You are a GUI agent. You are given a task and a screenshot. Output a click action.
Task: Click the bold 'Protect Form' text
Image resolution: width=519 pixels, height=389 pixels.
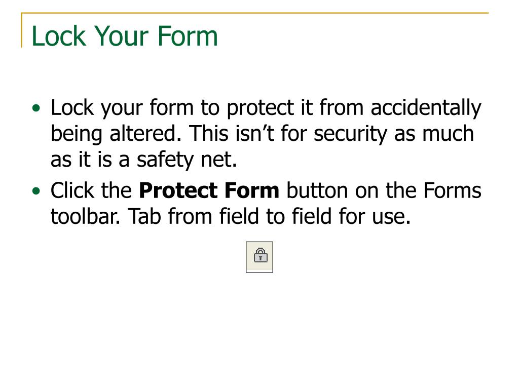coord(209,190)
